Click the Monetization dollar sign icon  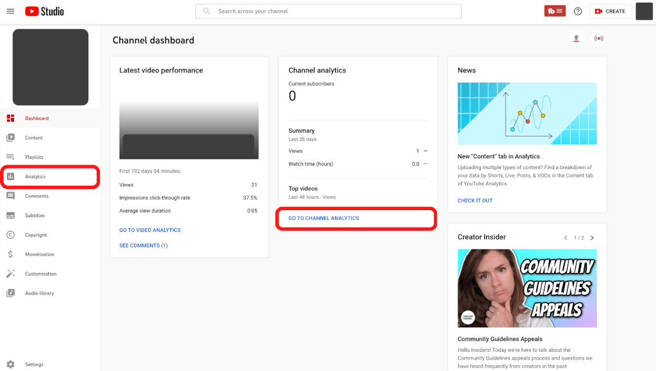[10, 254]
